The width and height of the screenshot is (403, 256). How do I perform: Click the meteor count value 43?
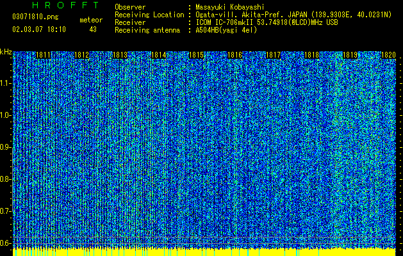pyautogui.click(x=93, y=29)
